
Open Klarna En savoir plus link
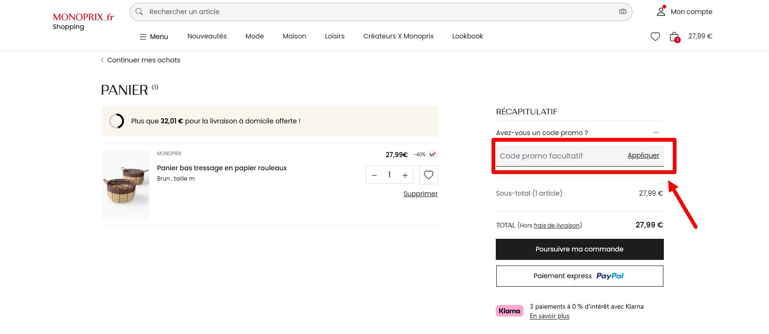[549, 316]
